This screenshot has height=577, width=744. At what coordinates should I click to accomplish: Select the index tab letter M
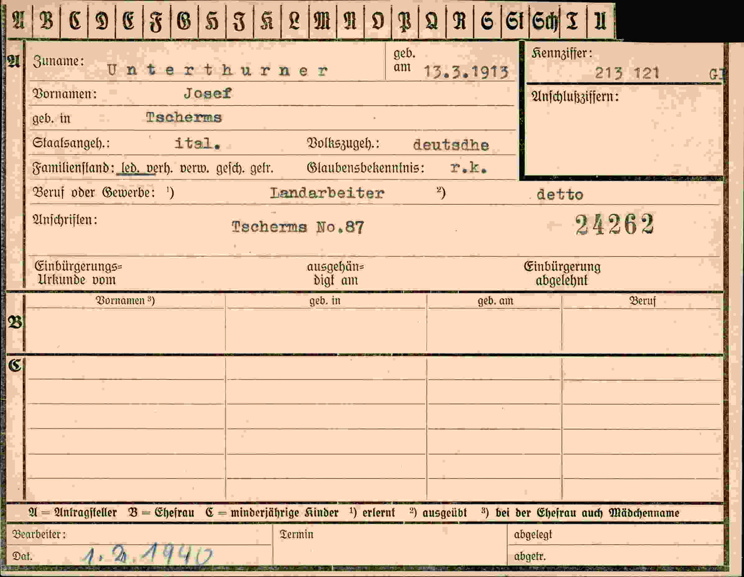[322, 21]
